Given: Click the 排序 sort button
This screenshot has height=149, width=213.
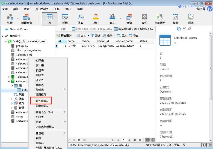Looking at the screenshot, I should point(107,36).
